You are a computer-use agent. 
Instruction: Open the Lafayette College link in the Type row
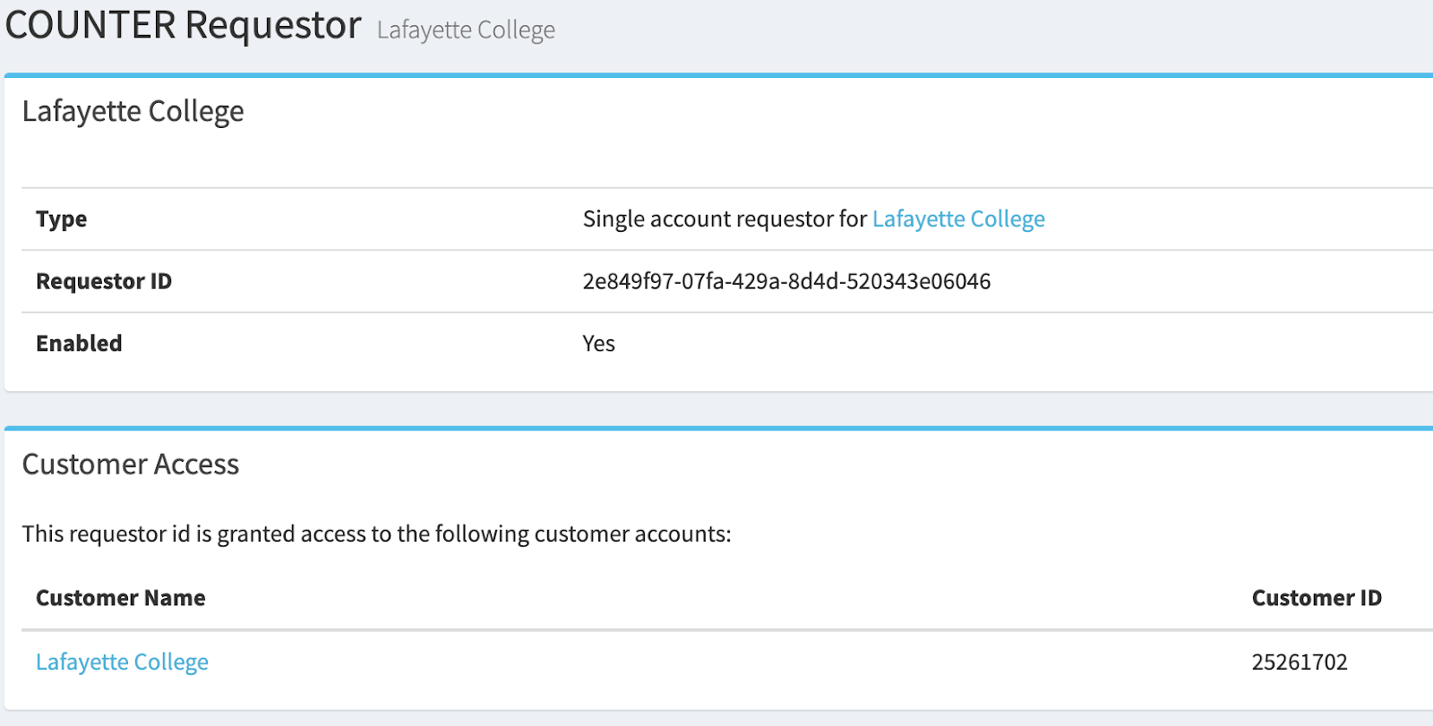[x=958, y=219]
